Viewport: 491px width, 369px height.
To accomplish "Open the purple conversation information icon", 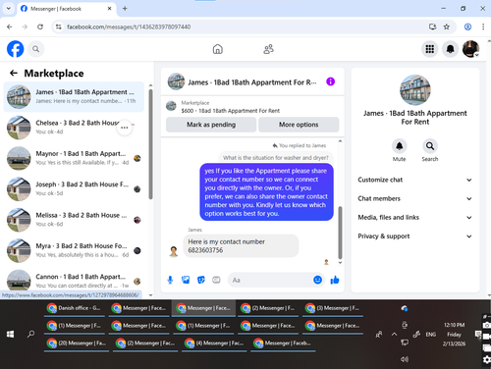I will tap(330, 81).
